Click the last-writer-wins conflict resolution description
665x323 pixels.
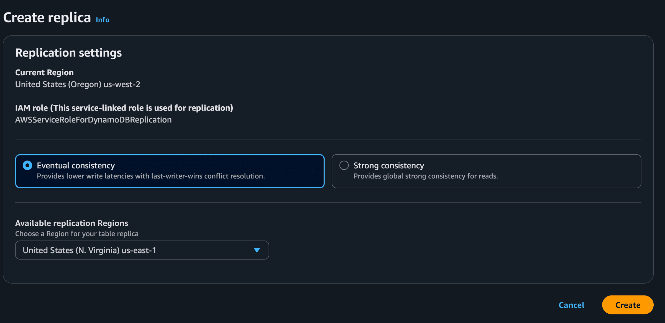(x=151, y=176)
